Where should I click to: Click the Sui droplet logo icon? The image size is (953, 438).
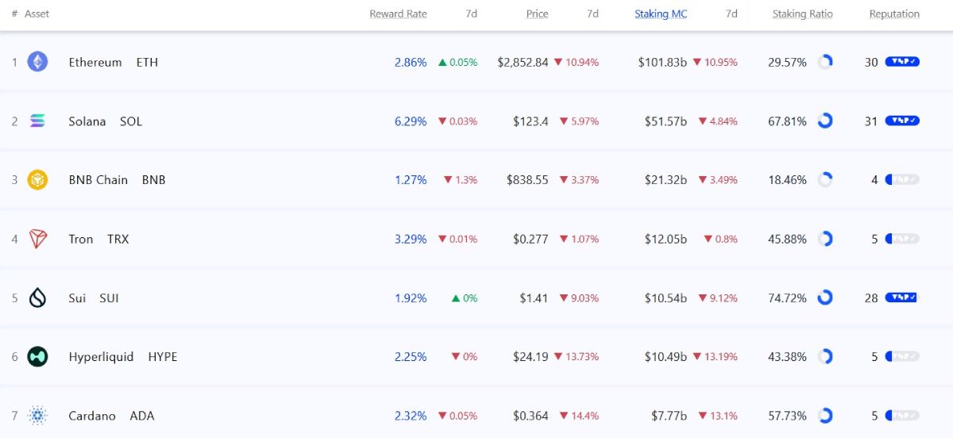coord(37,298)
